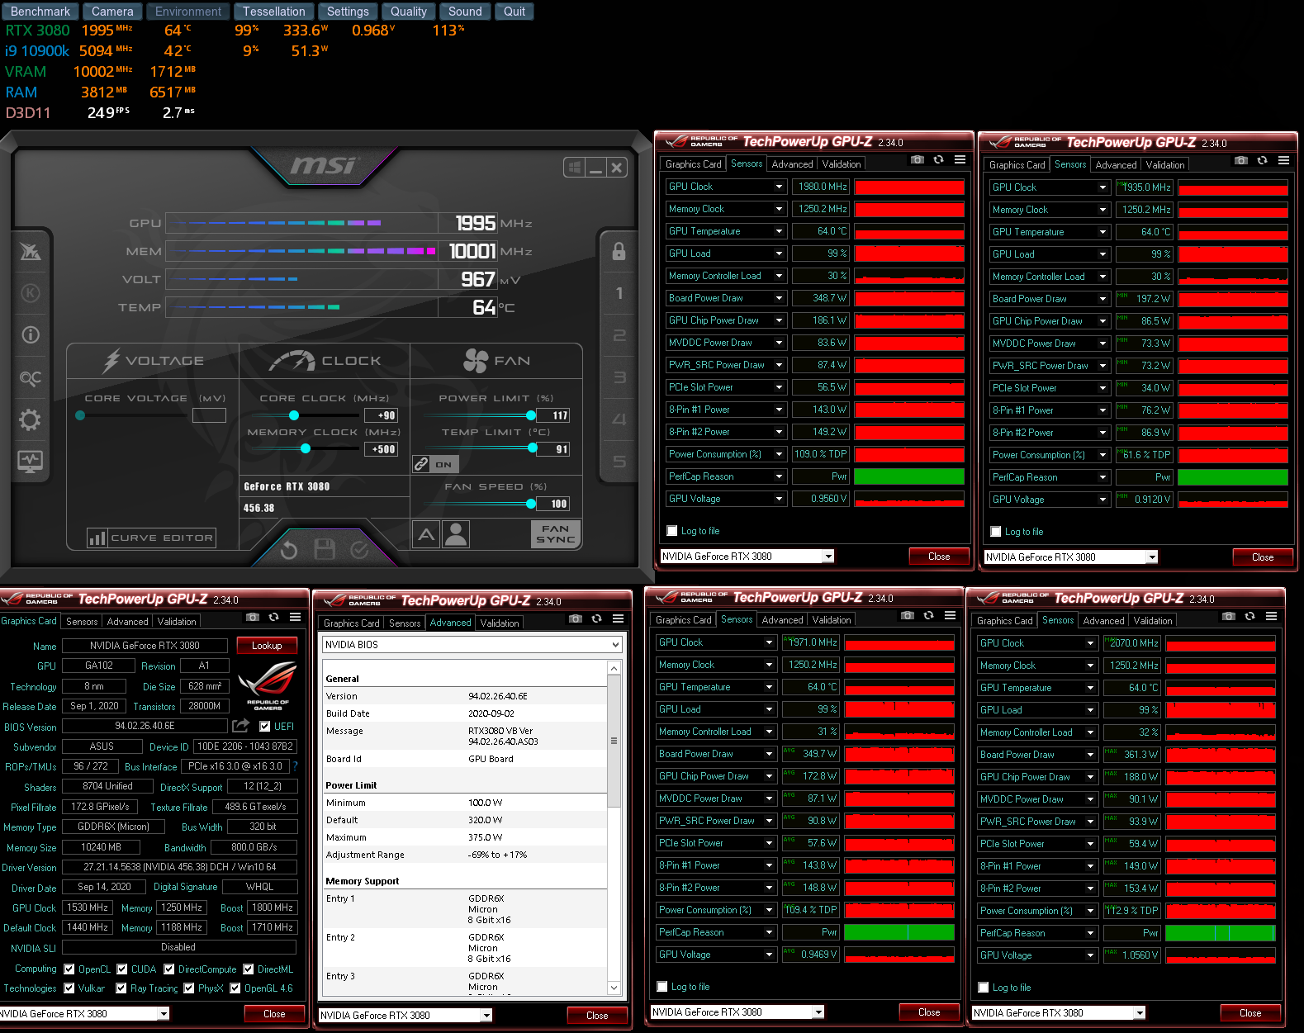Open GPU selector dropdown in Graphics Card GPU-Z window
Screen dimensions: 1304x1033
point(164,1014)
